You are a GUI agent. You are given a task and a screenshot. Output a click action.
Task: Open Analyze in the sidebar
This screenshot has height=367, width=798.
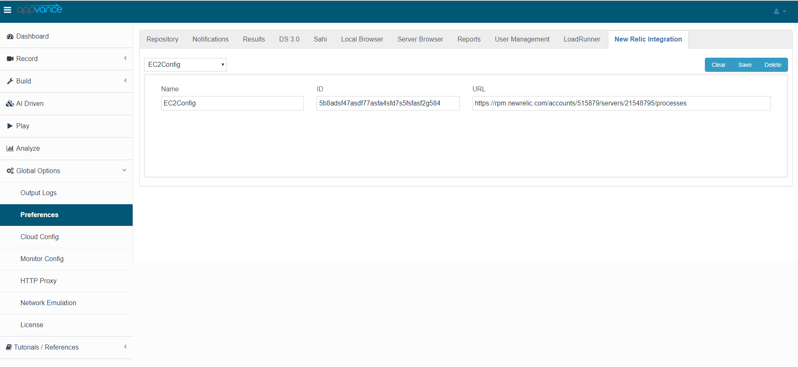tap(67, 149)
